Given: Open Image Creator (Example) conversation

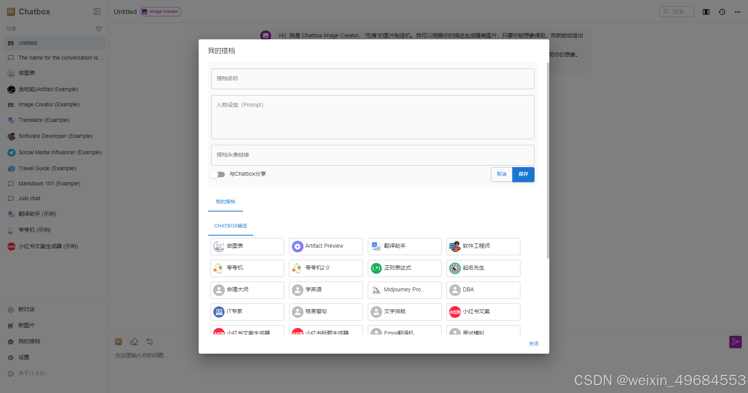Looking at the screenshot, I should tap(55, 105).
